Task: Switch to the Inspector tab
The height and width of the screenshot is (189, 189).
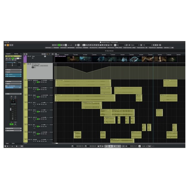Action: coord(8,54)
